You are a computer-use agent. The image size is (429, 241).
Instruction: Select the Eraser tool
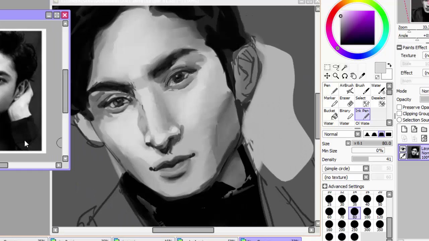(347, 102)
